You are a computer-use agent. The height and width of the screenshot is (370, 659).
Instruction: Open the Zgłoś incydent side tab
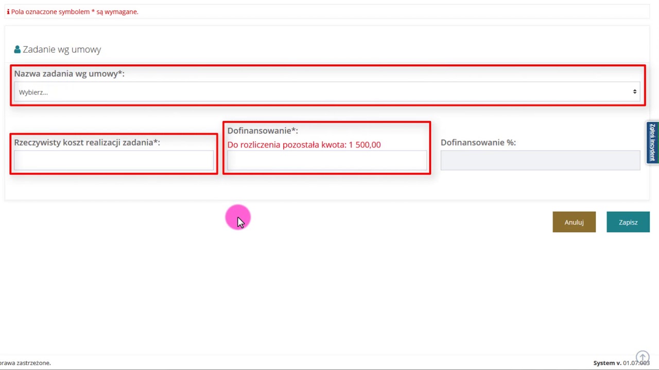[652, 143]
